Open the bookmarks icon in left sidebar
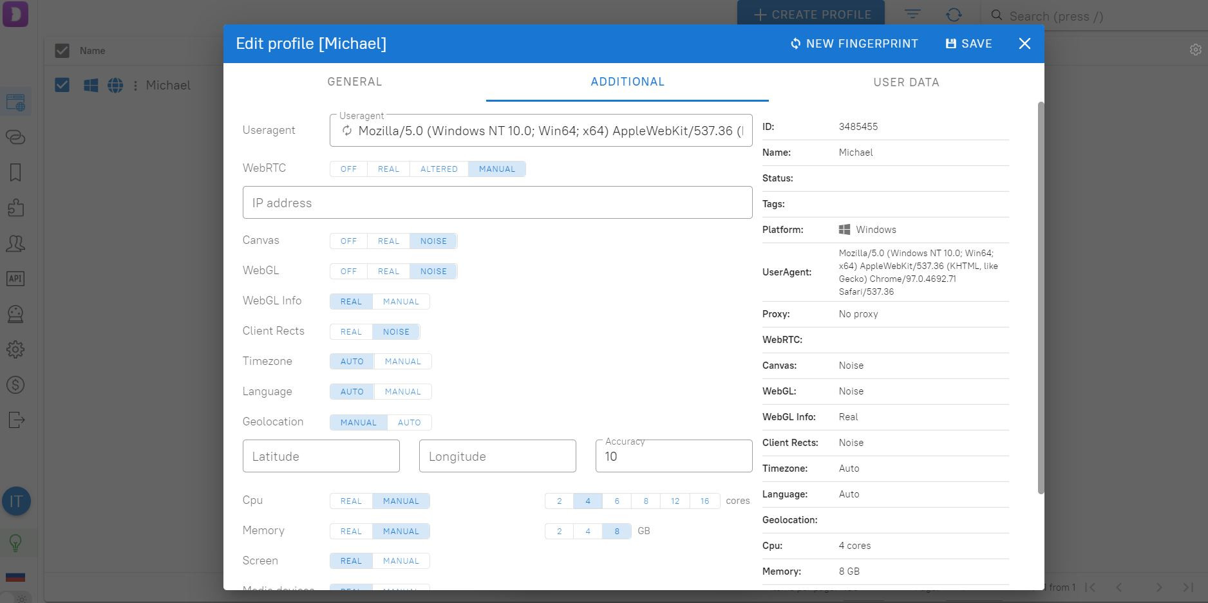This screenshot has width=1208, height=603. [x=15, y=172]
